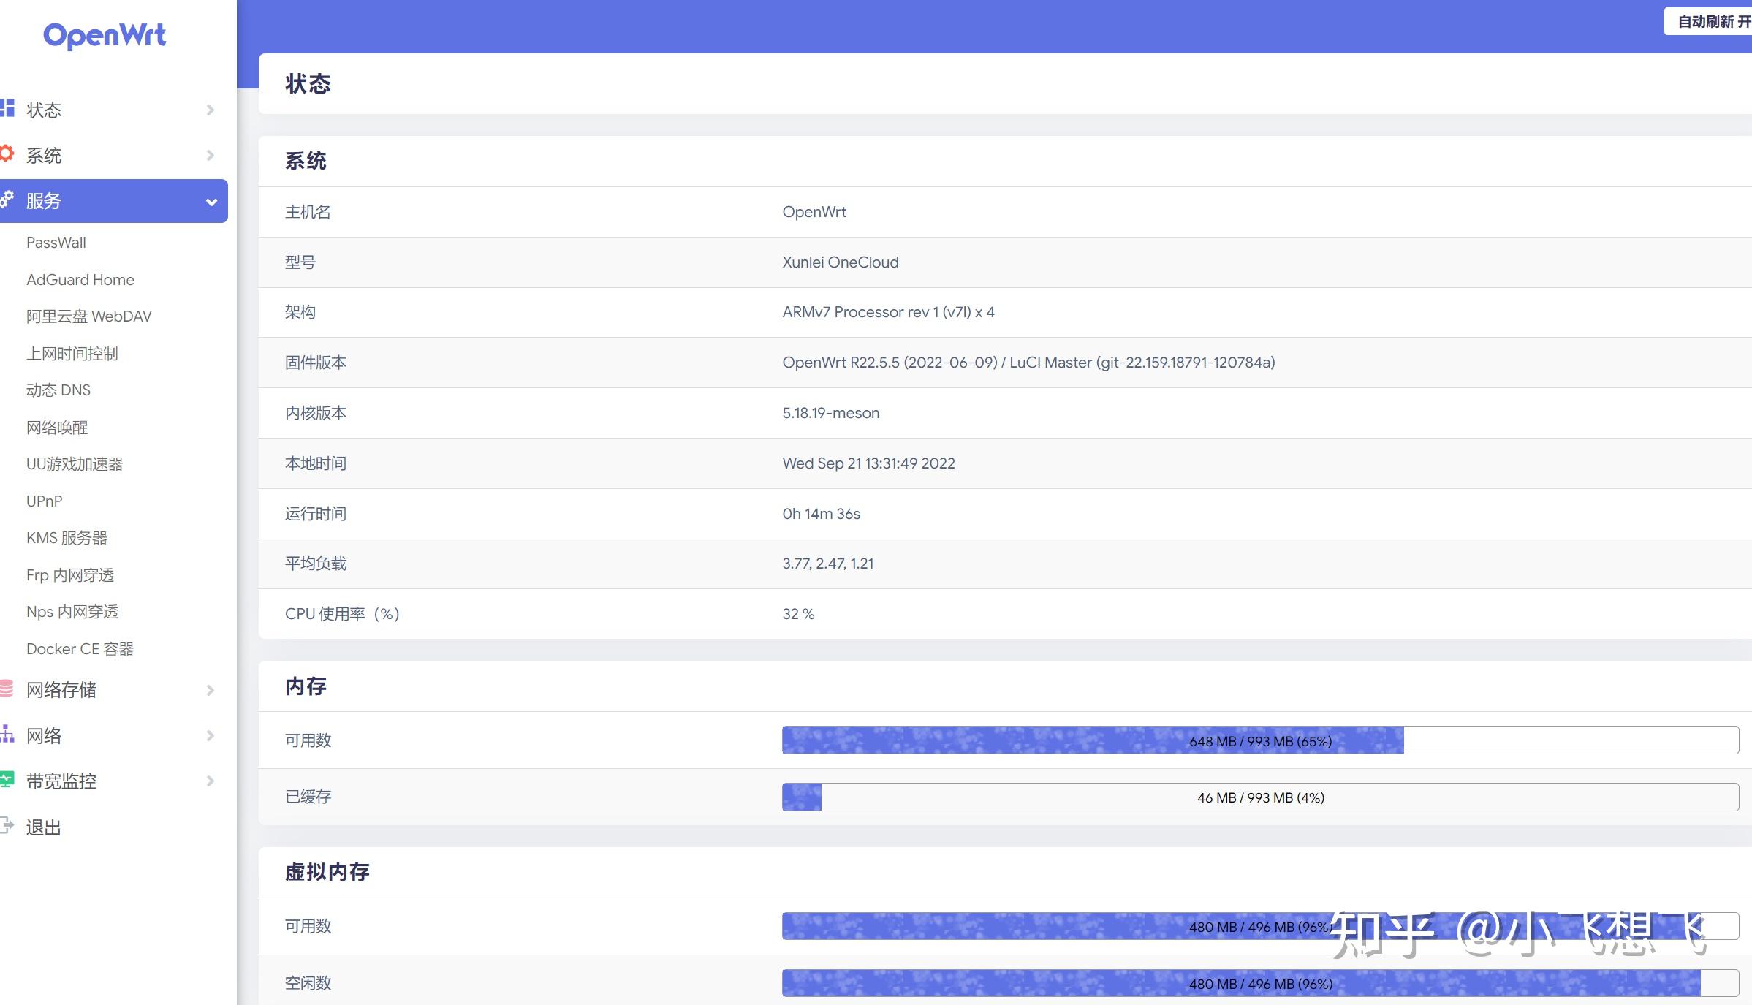Select AdGuard Home from the services menu
The width and height of the screenshot is (1752, 1005).
pos(80,279)
